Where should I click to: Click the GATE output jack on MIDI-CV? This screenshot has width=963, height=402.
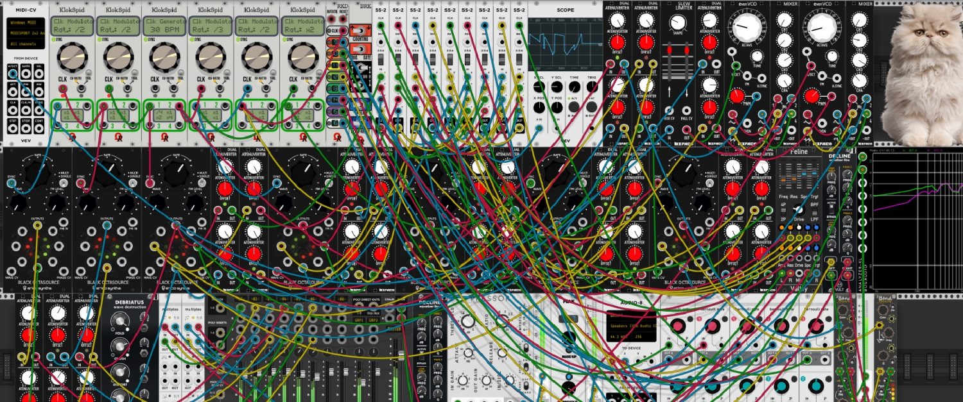(26, 74)
